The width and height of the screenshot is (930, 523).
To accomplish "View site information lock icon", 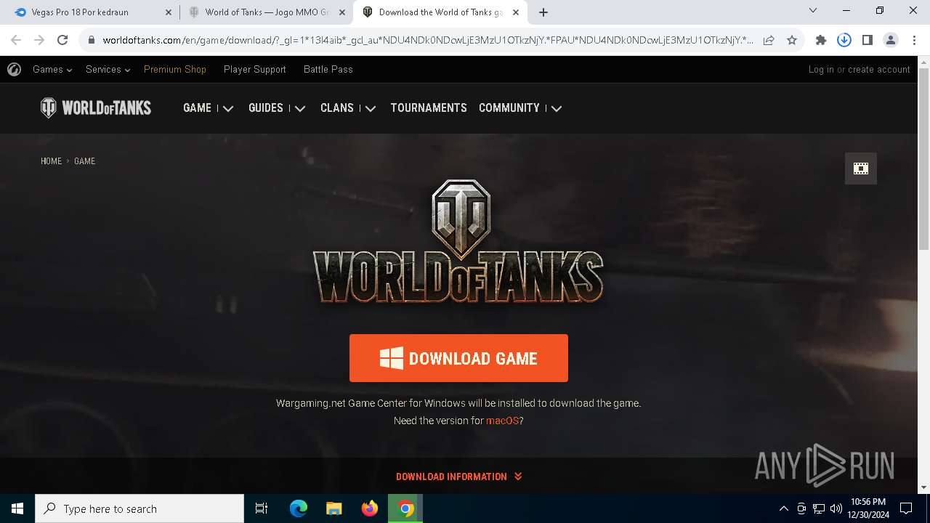I will click(92, 40).
